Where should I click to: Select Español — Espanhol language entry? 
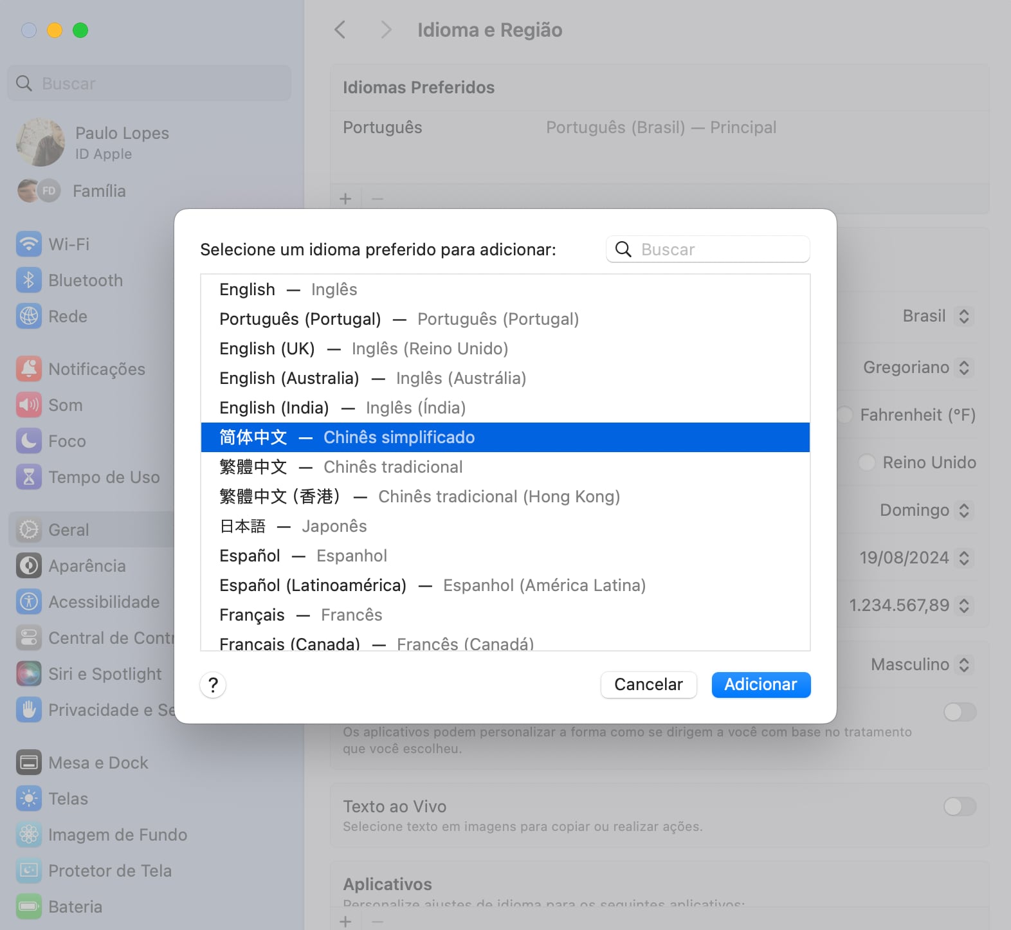(303, 556)
